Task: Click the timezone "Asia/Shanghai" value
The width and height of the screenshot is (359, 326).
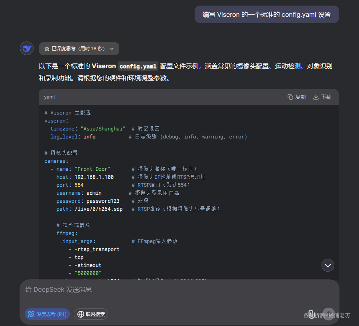Action: (x=103, y=129)
